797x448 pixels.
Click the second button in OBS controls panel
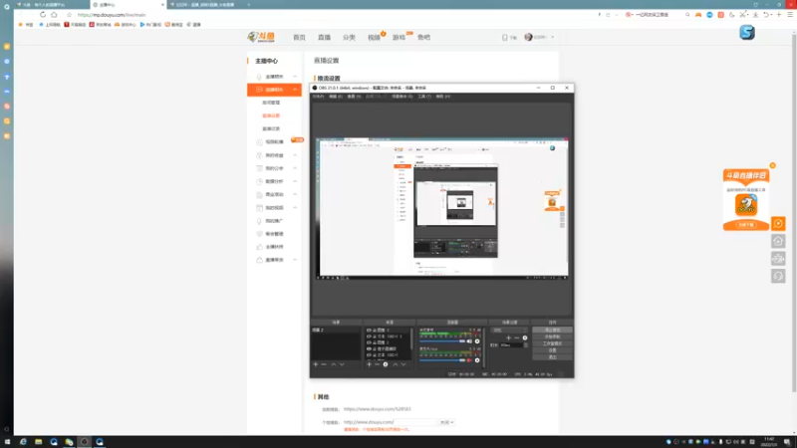(x=553, y=336)
